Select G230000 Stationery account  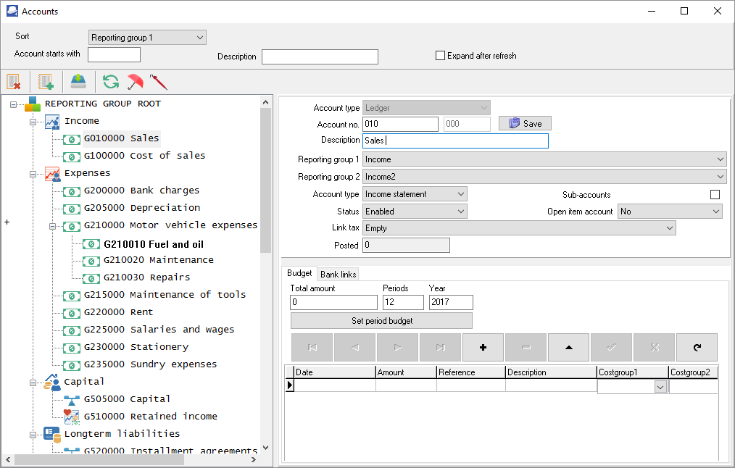point(136,347)
